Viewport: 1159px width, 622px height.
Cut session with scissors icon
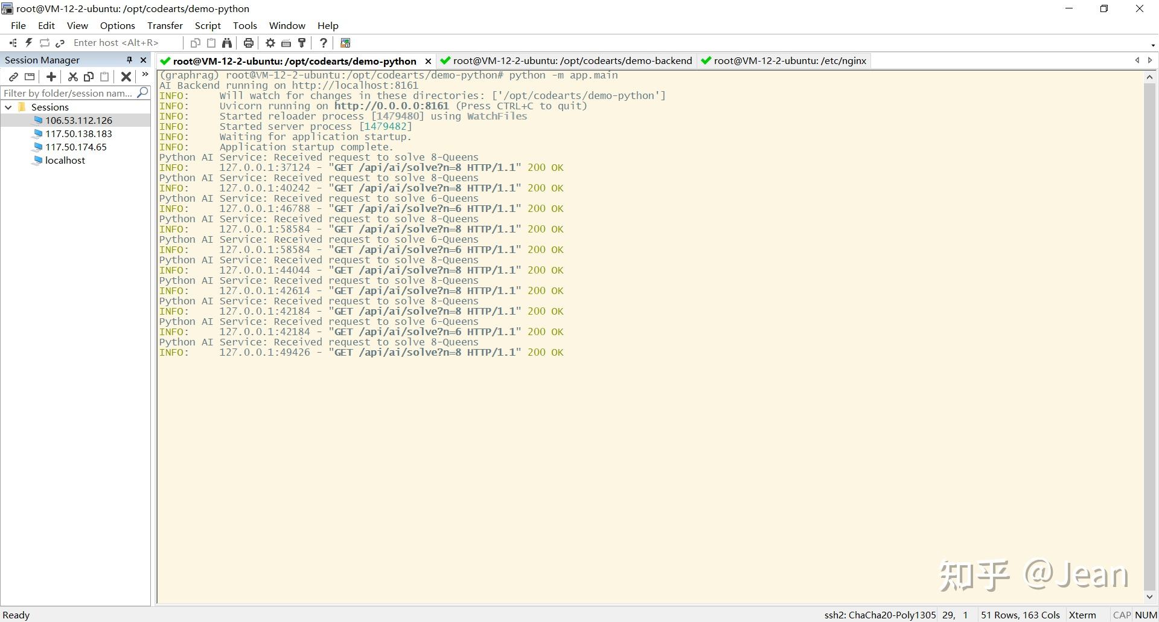tap(73, 77)
